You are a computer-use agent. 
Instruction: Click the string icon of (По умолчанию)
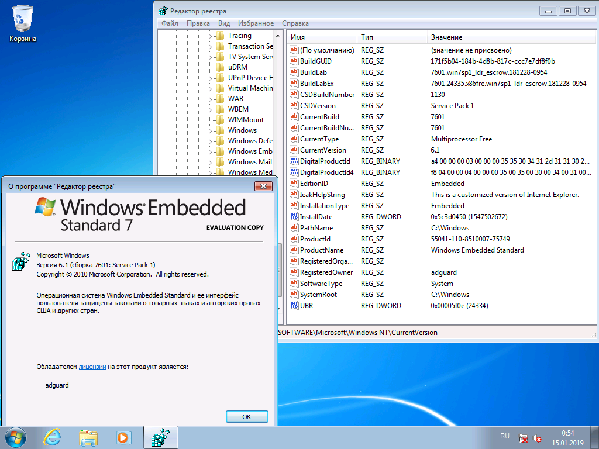pos(294,50)
